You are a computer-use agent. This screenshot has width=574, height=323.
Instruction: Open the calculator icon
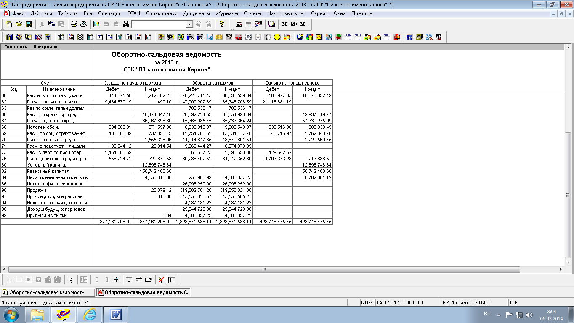pyautogui.click(x=239, y=24)
